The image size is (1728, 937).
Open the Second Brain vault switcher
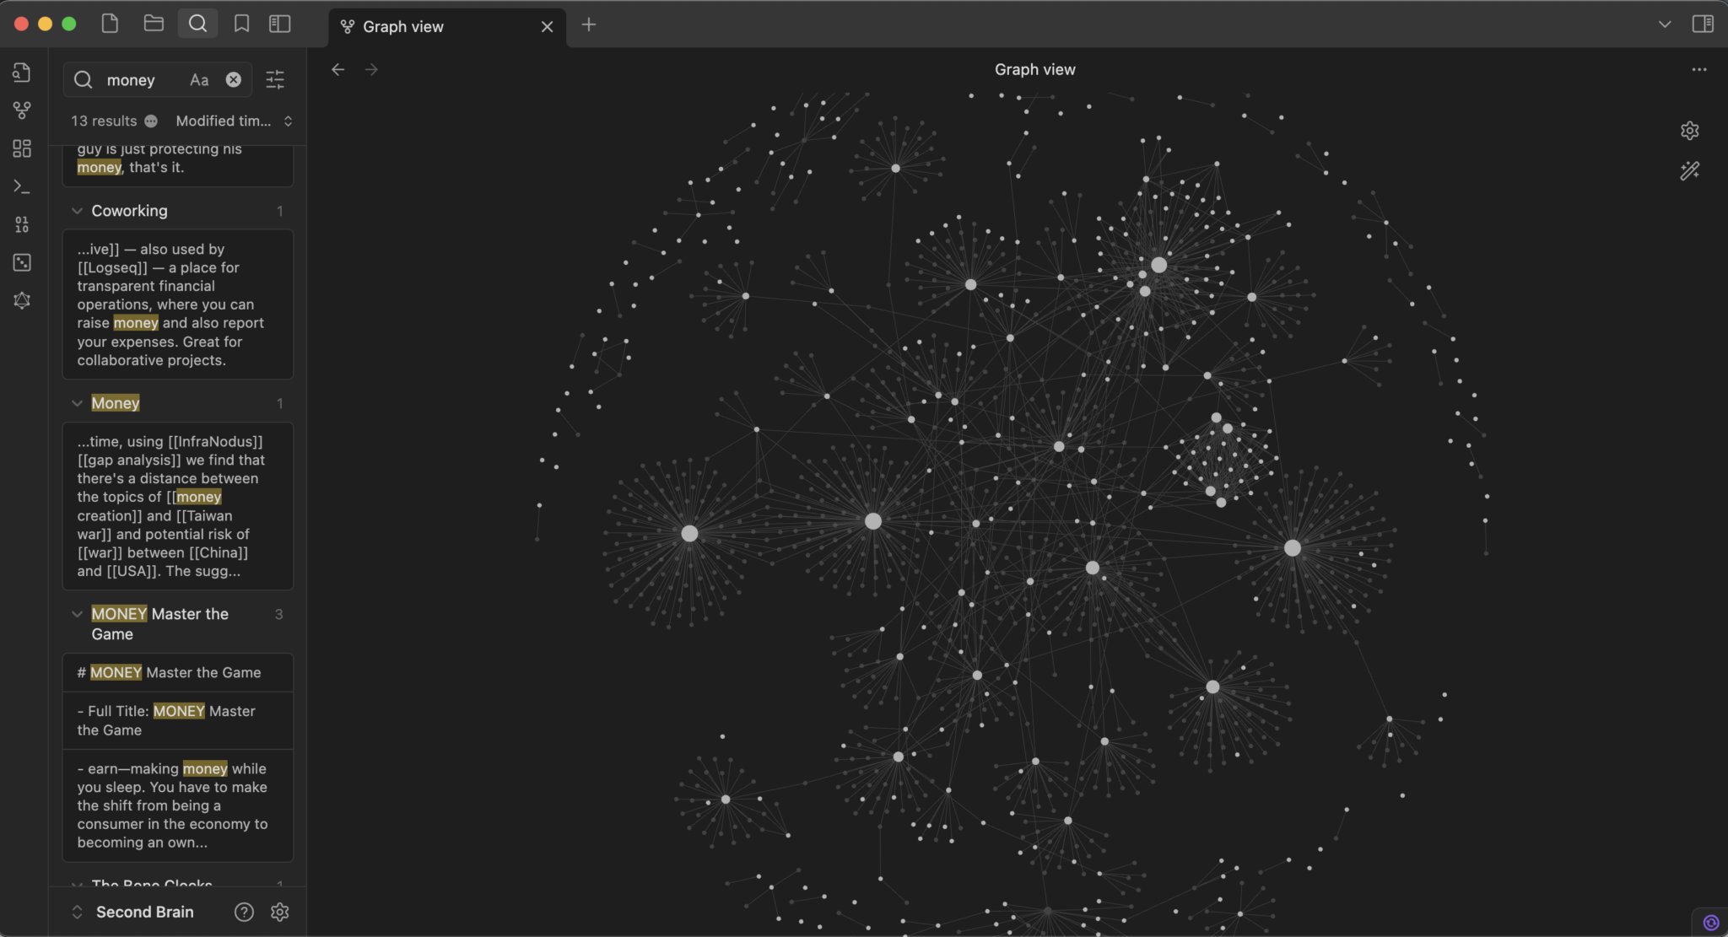point(133,912)
